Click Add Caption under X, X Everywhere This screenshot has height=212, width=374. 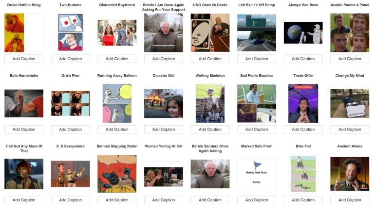pos(70,200)
